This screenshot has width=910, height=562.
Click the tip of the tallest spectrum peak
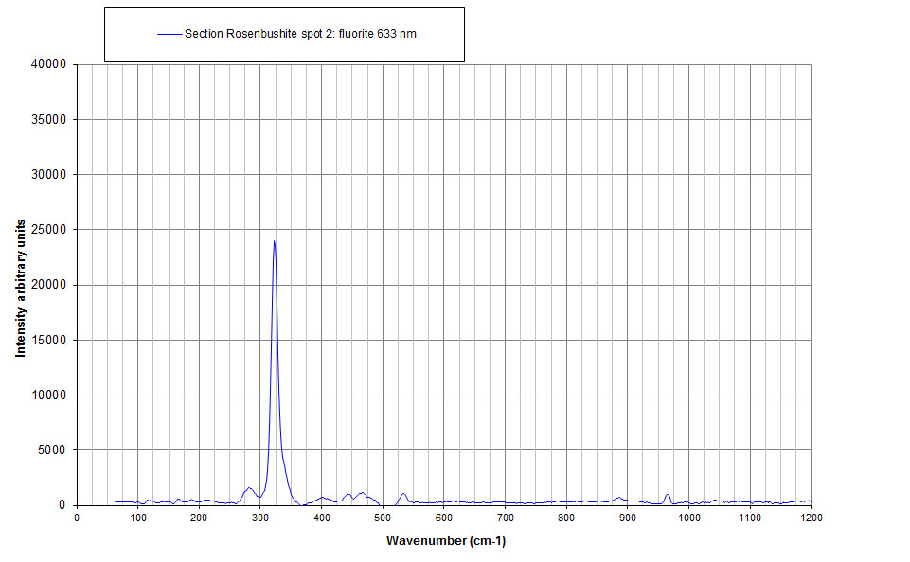(x=274, y=241)
